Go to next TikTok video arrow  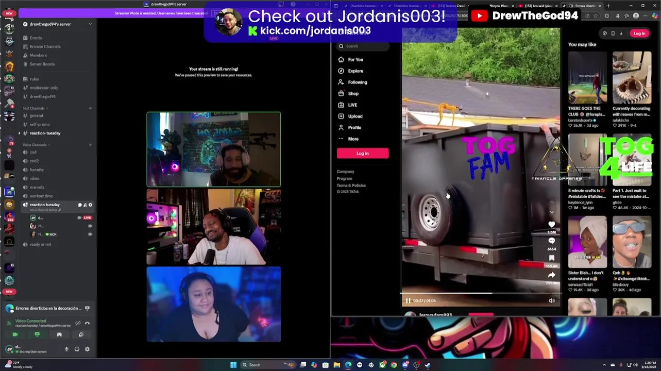coord(552,212)
